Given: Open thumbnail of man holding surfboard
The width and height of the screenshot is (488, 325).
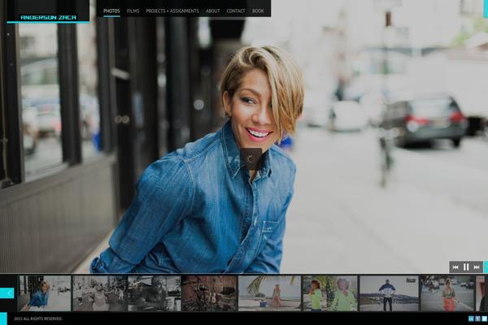Looking at the screenshot, I should coord(388,293).
